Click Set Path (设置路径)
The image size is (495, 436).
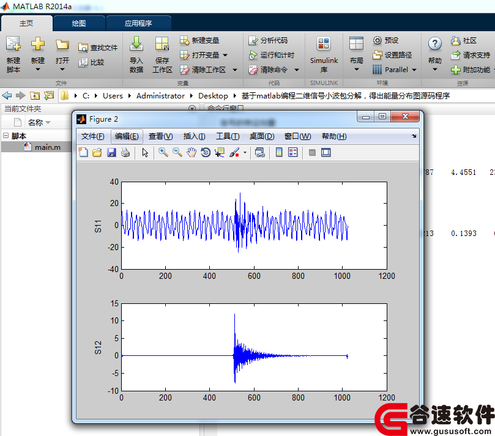pos(392,55)
